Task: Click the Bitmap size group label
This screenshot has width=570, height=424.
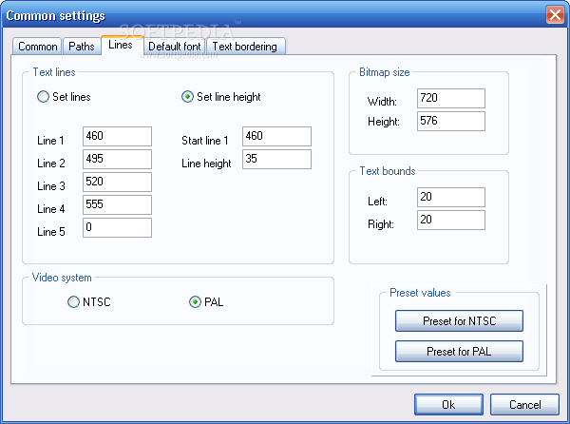Action: [x=384, y=72]
